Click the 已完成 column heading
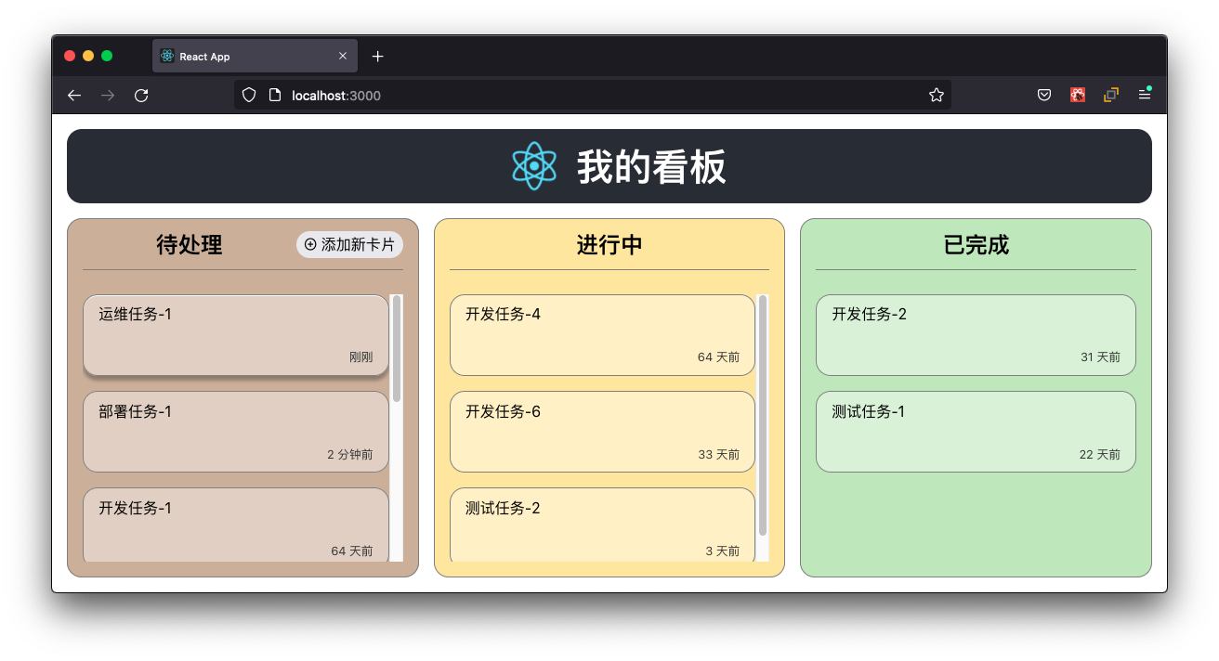 click(976, 245)
